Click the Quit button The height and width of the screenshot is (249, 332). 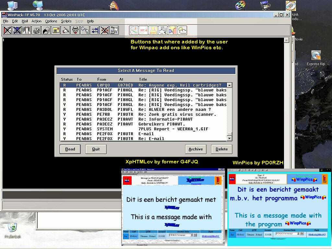coord(96,149)
